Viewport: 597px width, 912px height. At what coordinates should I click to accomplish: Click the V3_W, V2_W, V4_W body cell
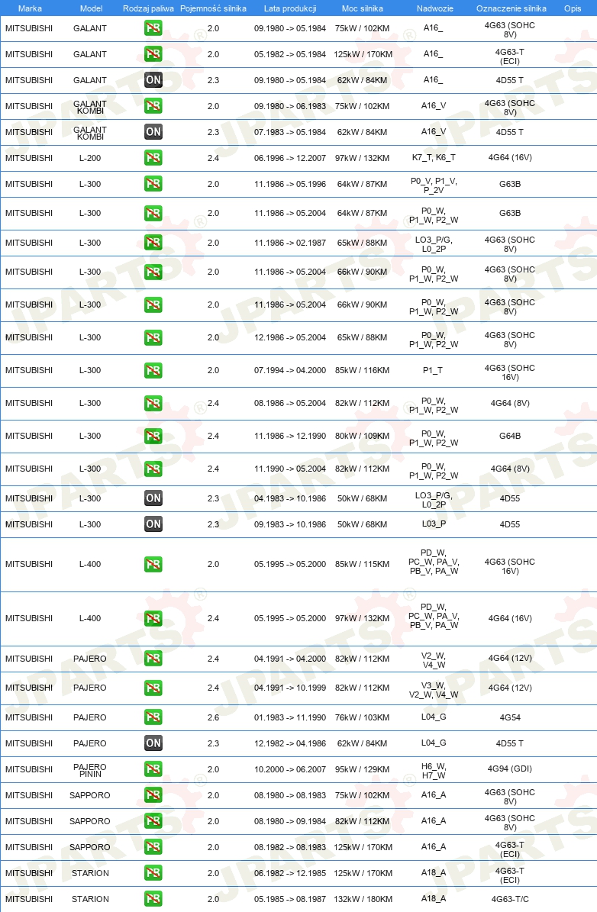[434, 690]
